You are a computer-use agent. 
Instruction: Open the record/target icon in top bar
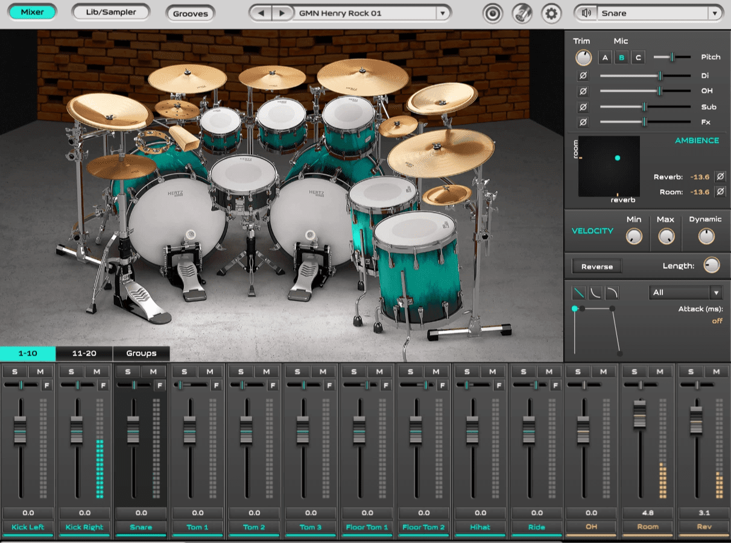(x=493, y=13)
